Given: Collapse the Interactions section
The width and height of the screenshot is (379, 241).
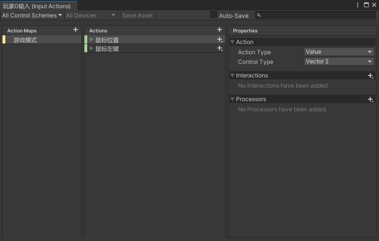Looking at the screenshot, I should [x=233, y=75].
